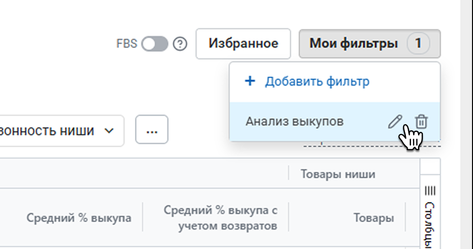Sort by the Товары column header
The height and width of the screenshot is (249, 473).
coord(373,218)
